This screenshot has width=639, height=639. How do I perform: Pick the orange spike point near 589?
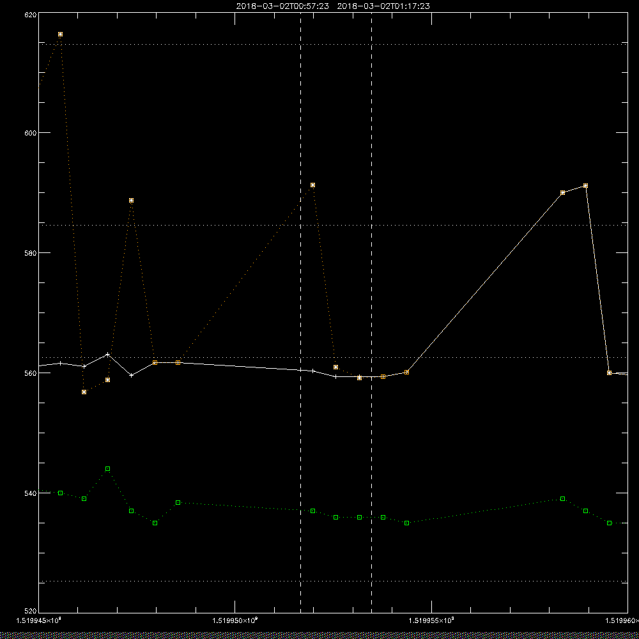(131, 201)
